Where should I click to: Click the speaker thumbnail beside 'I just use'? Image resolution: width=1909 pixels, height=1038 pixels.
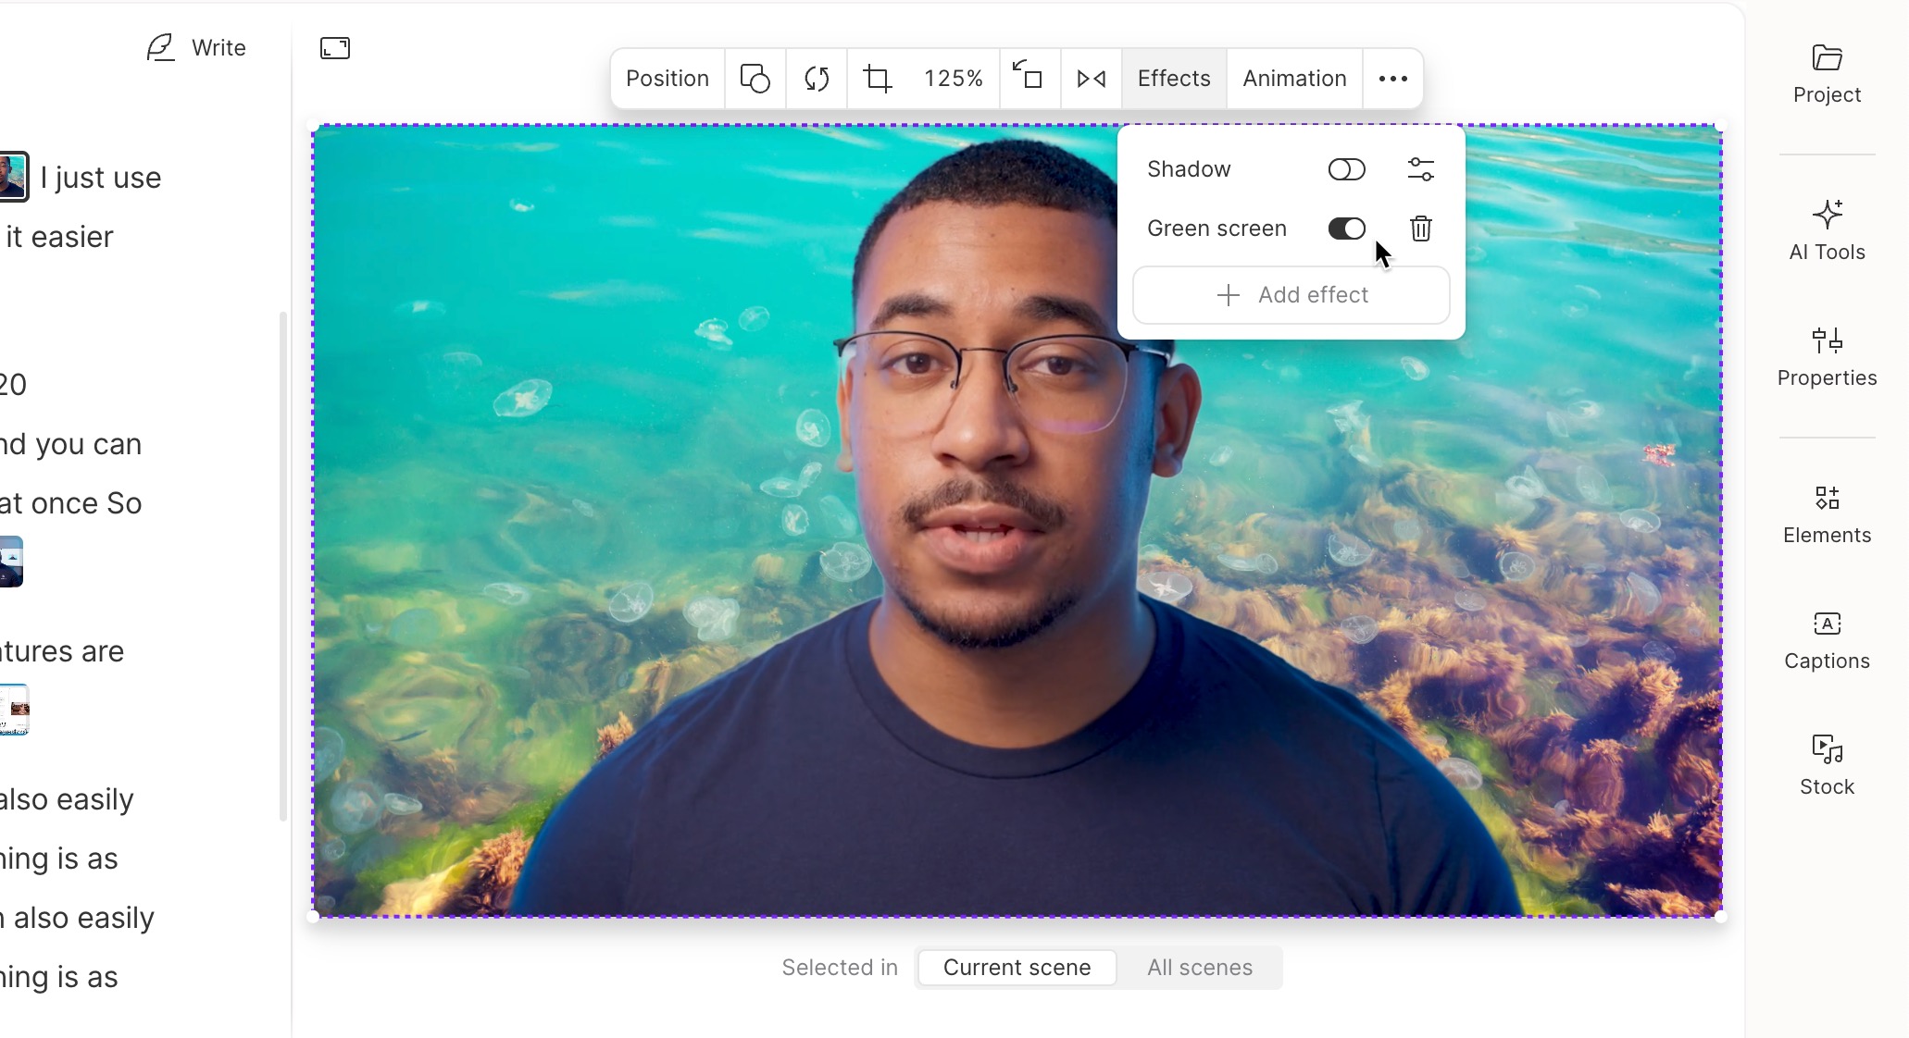coord(13,177)
